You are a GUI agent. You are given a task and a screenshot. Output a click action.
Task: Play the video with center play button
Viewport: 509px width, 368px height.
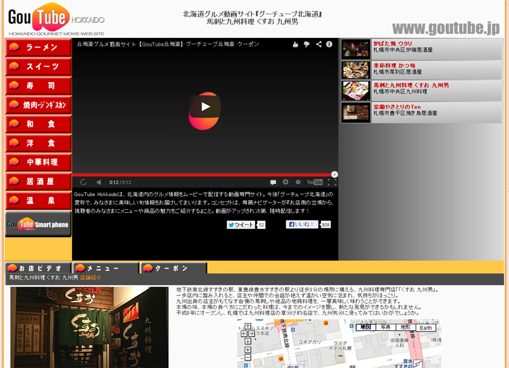coord(205,107)
